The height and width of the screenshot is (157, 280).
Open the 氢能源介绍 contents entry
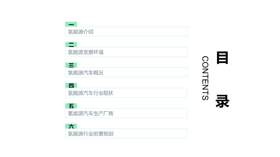(x=81, y=32)
